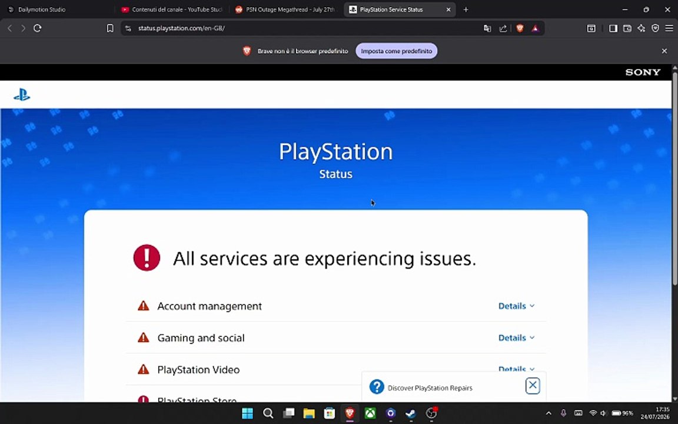Click the page vertical scrollbar
The height and width of the screenshot is (424, 678).
[x=674, y=177]
